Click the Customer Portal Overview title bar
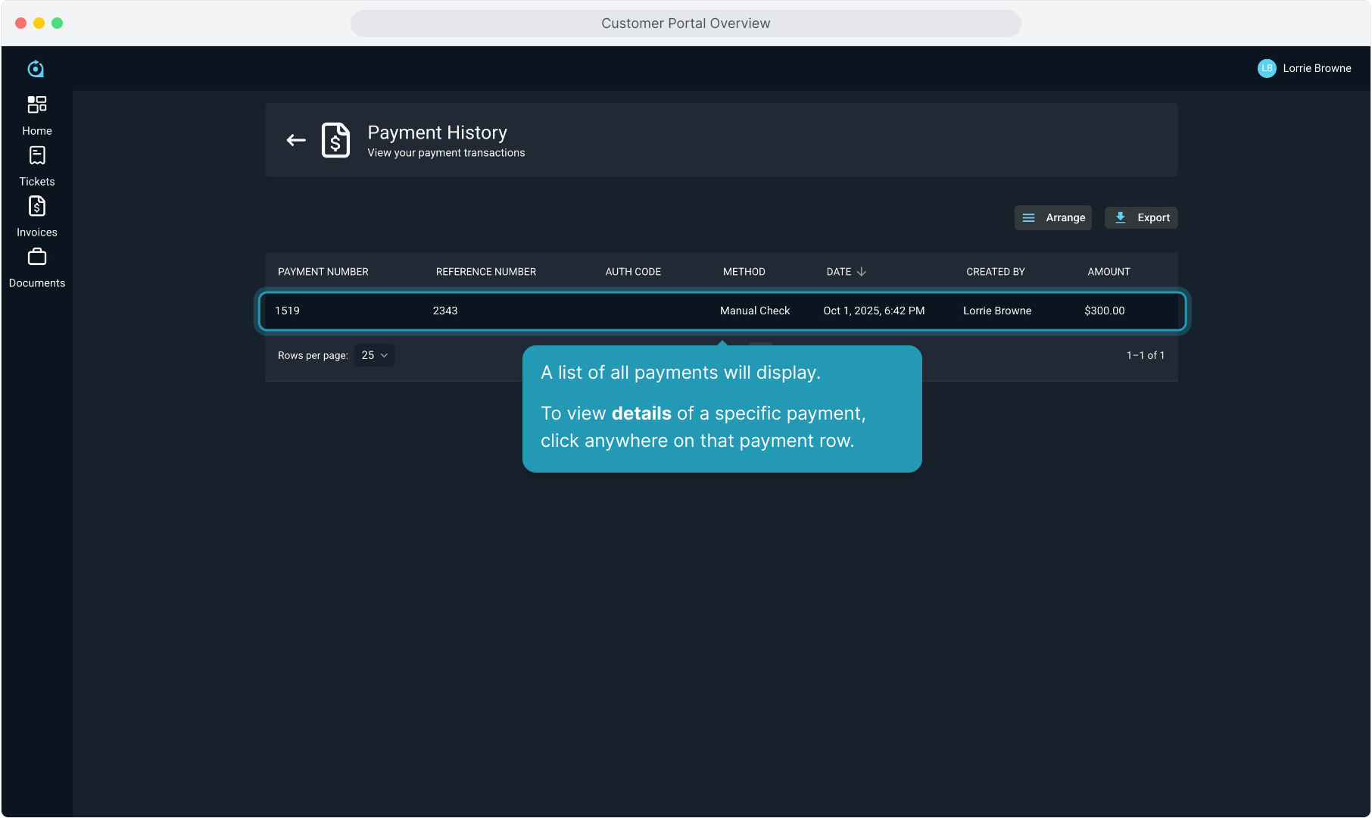Screen dimensions: 1372x818 [685, 23]
